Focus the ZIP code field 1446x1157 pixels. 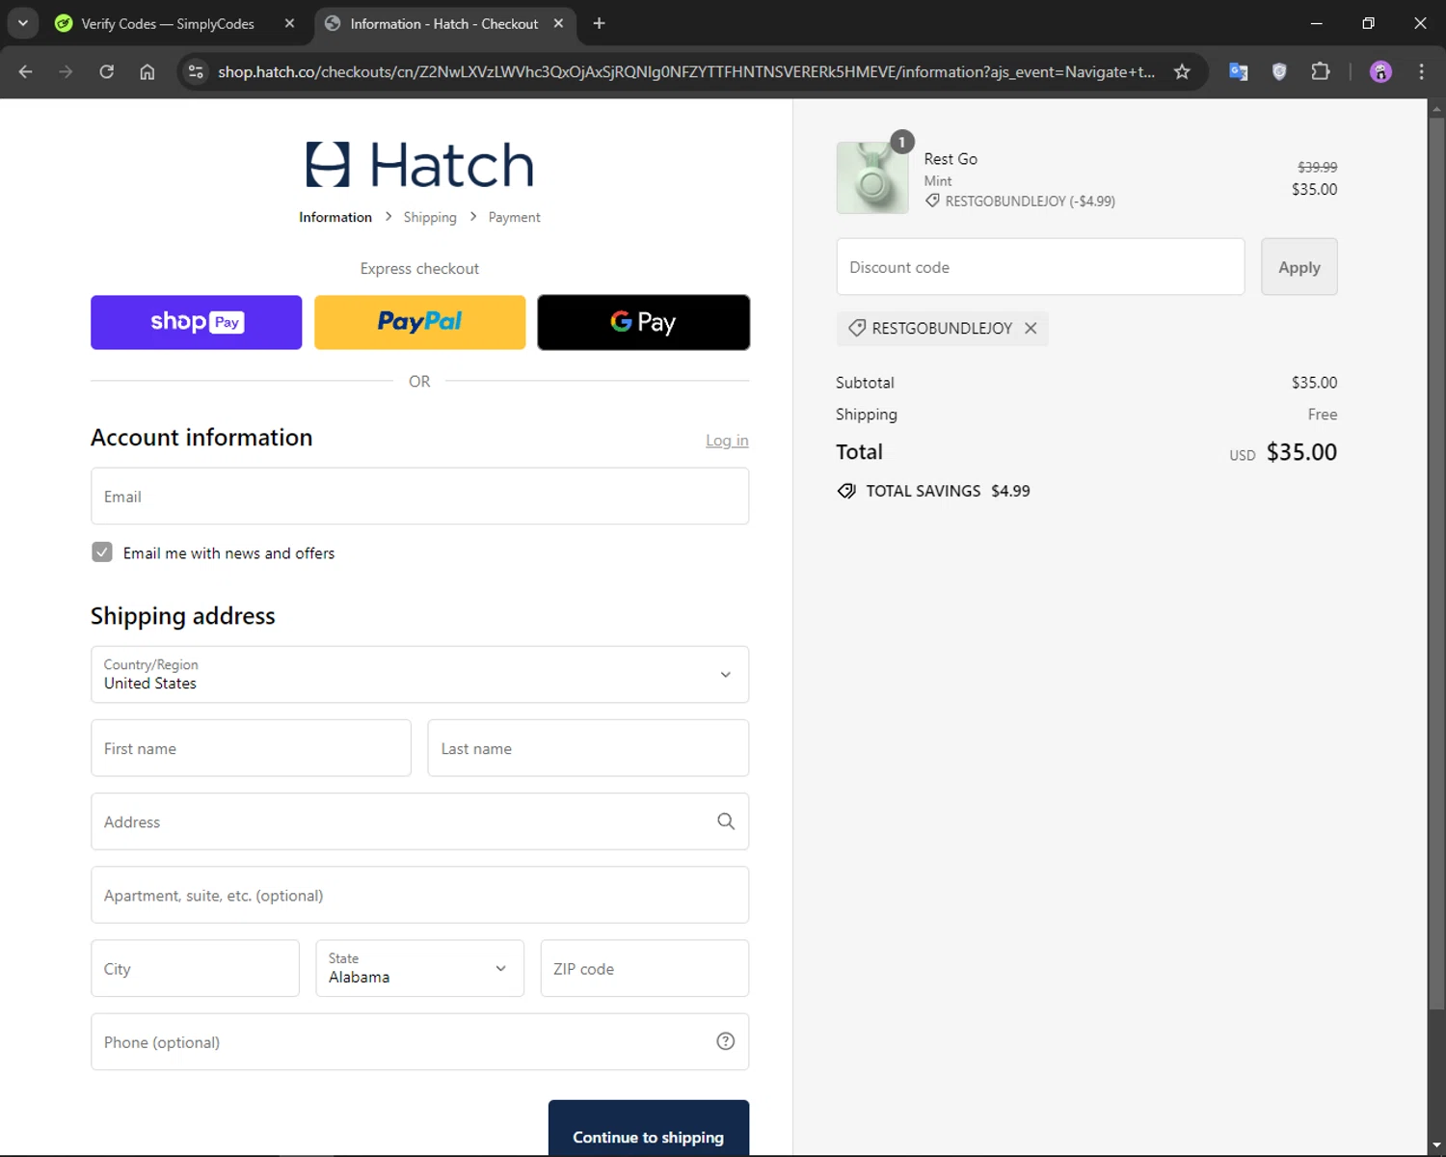[644, 968]
